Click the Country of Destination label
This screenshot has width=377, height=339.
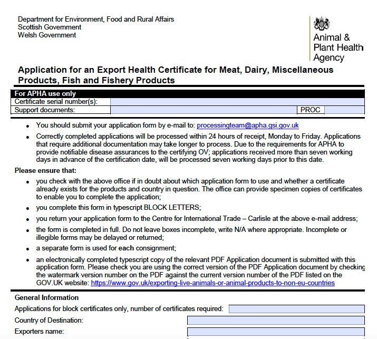49,320
